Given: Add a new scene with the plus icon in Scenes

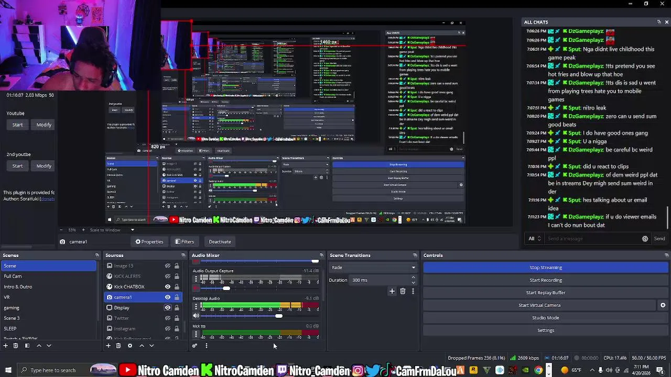Looking at the screenshot, I should pos(5,346).
